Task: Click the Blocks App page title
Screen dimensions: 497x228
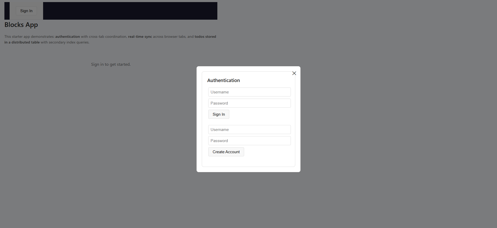Action: pyautogui.click(x=21, y=25)
